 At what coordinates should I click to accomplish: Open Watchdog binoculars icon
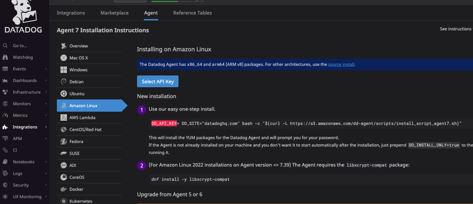tap(5, 57)
